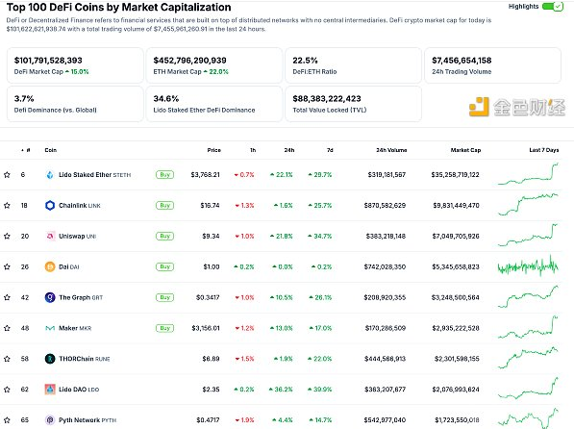Click Lido DAO 24h change 36.2%
The image size is (574, 429).
pyautogui.click(x=281, y=390)
